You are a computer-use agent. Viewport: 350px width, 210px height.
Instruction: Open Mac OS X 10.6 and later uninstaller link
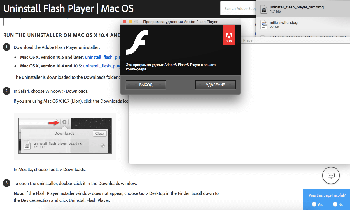[x=103, y=57]
